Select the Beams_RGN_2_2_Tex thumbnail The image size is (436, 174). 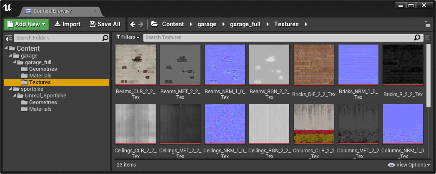pyautogui.click(x=269, y=65)
